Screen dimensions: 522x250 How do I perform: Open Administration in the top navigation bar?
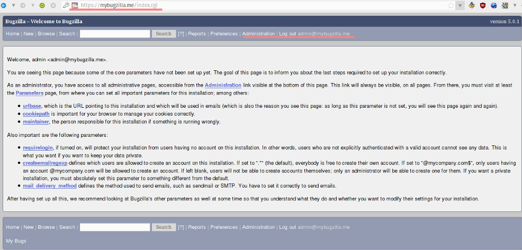[259, 34]
